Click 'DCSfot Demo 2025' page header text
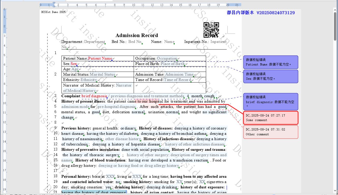This screenshot has width=338, height=195. coord(53,12)
